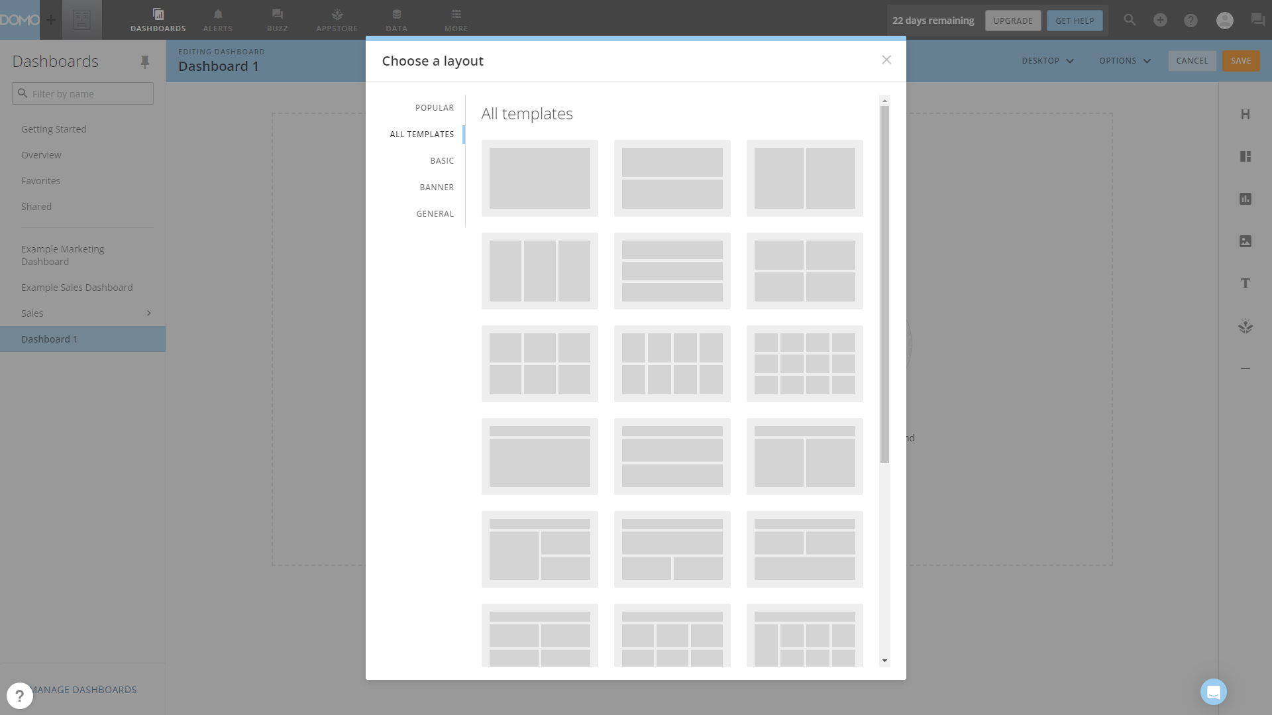Click the scroll up arrow in layout dialog
The width and height of the screenshot is (1272, 715).
pos(884,101)
